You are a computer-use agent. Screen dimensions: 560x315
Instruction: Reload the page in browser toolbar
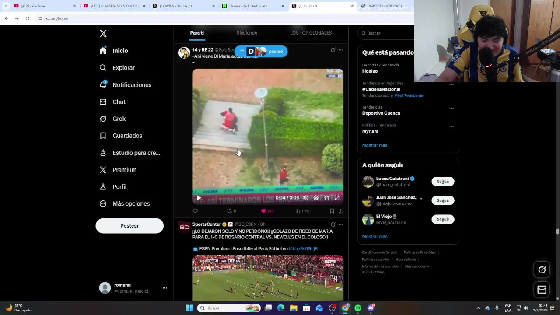click(27, 18)
